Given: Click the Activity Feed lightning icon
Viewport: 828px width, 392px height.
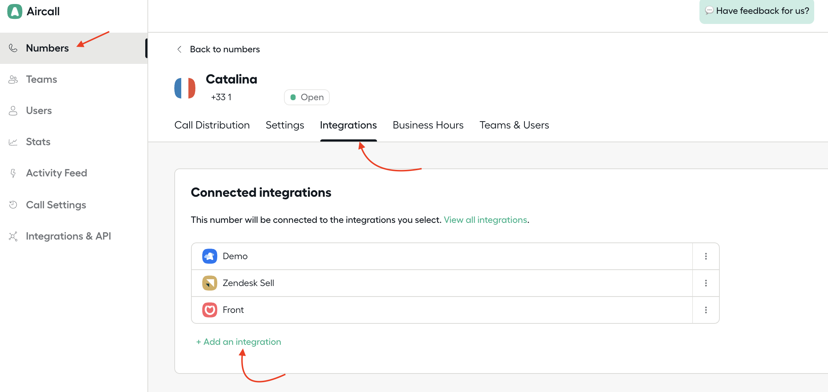Looking at the screenshot, I should click(13, 173).
